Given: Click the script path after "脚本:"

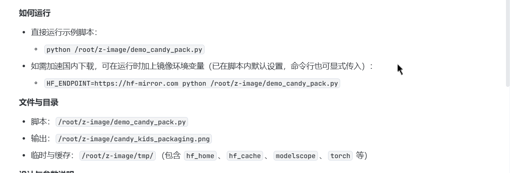Looking at the screenshot, I should point(122,122).
